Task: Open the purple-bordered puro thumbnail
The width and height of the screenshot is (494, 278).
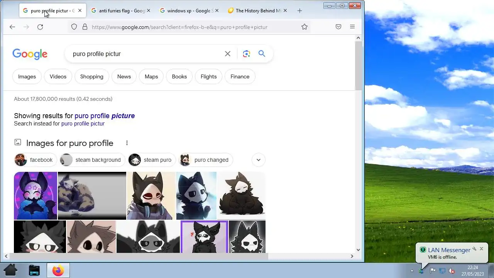Action: 204,237
